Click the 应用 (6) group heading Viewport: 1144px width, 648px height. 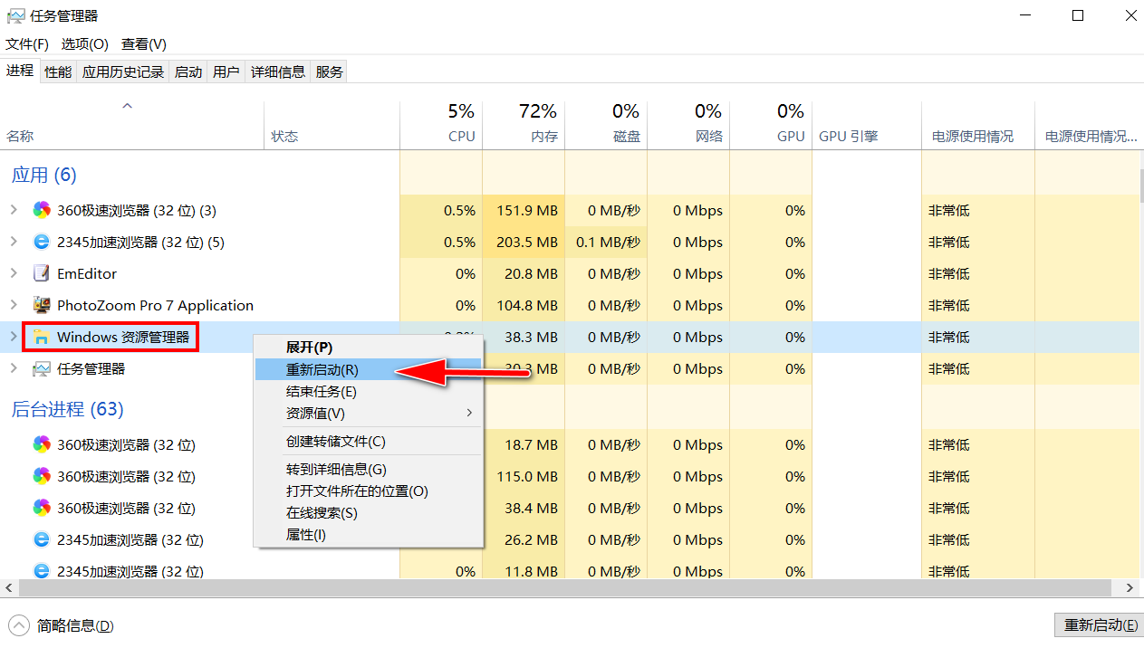[44, 175]
